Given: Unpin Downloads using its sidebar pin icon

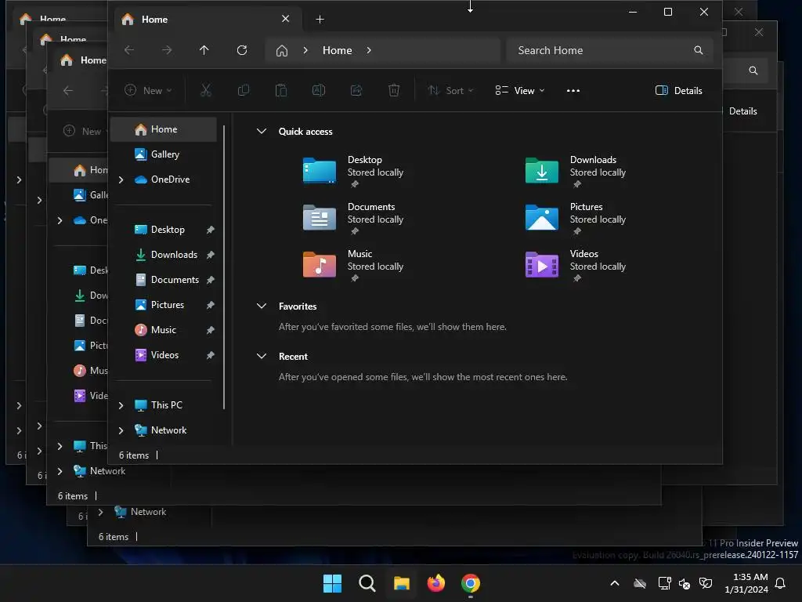Looking at the screenshot, I should tap(210, 255).
